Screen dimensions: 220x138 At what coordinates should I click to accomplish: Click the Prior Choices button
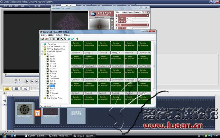click(99, 18)
